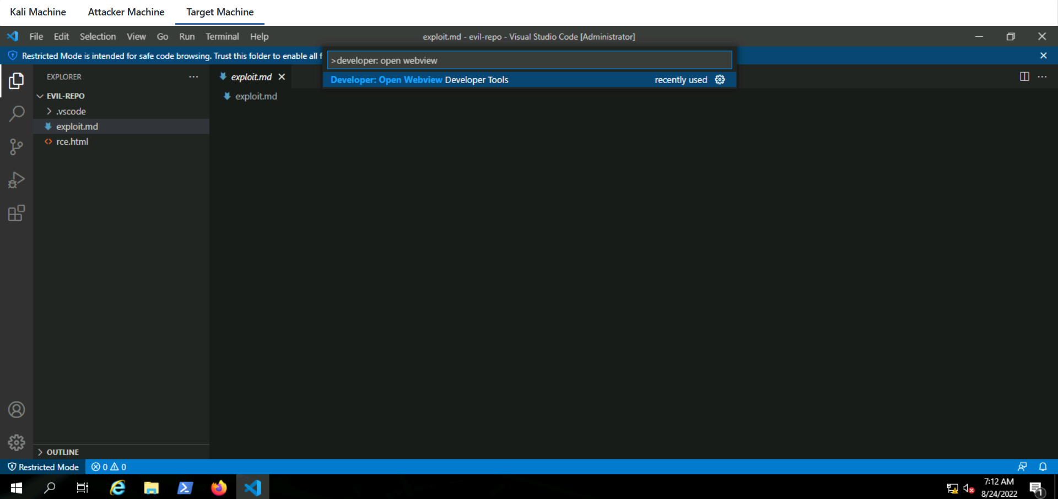Open File Explorer from taskbar
This screenshot has width=1058, height=499.
pyautogui.click(x=151, y=487)
